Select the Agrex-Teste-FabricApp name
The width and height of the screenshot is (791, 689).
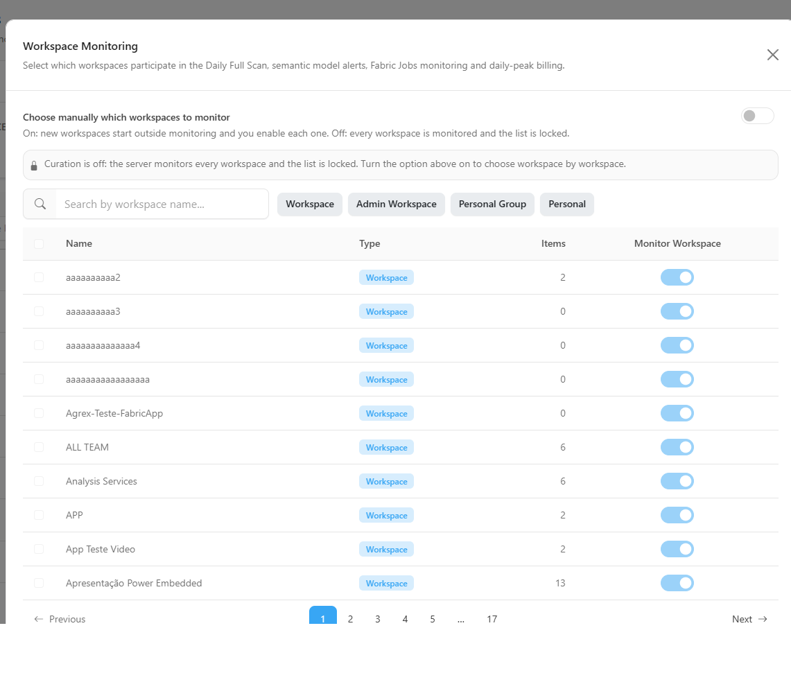point(114,413)
